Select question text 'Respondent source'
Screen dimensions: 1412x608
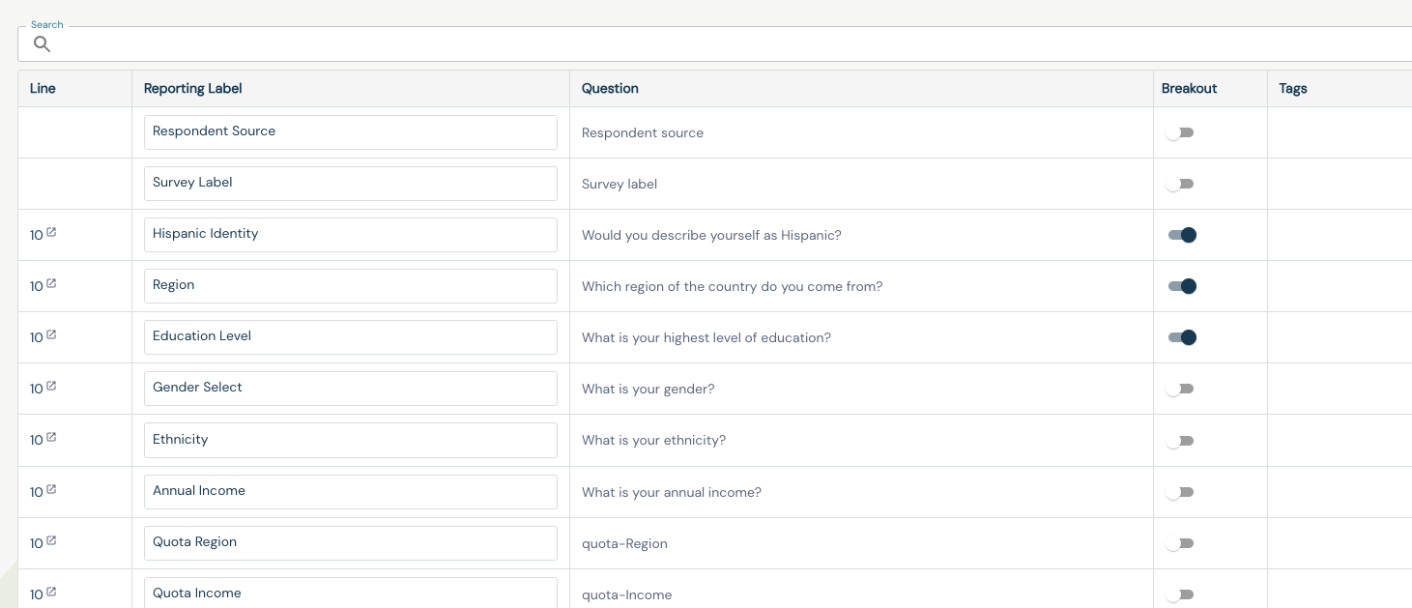tap(643, 132)
